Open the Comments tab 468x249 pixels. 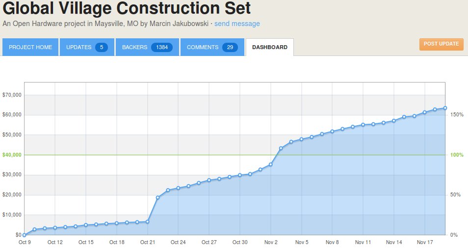pos(212,47)
